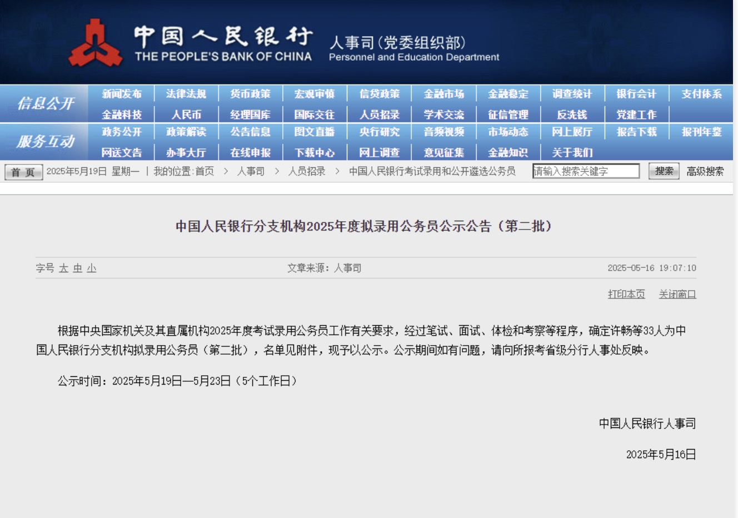Open 新闻发布 in the navigation menu

point(122,94)
